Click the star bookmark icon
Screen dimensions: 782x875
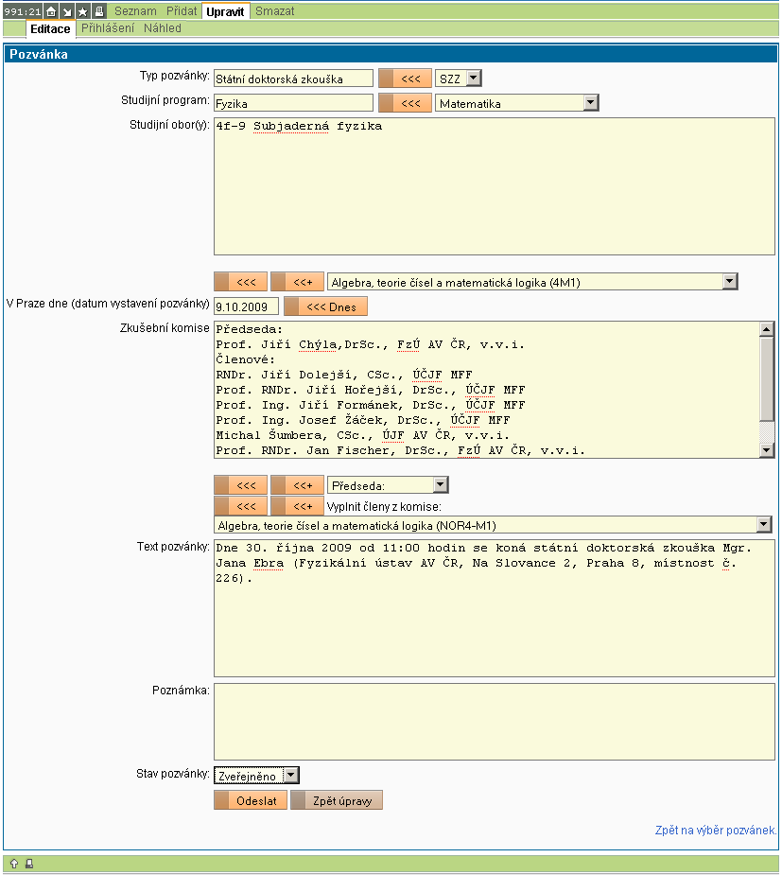[x=82, y=11]
